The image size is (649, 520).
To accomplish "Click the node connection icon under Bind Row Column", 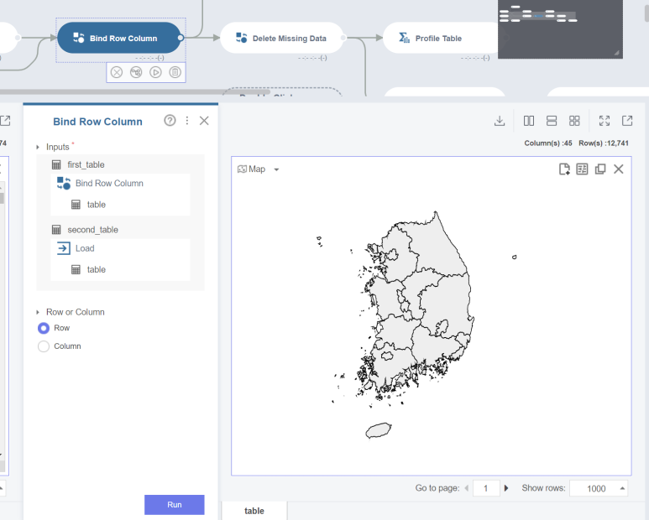I will [136, 72].
